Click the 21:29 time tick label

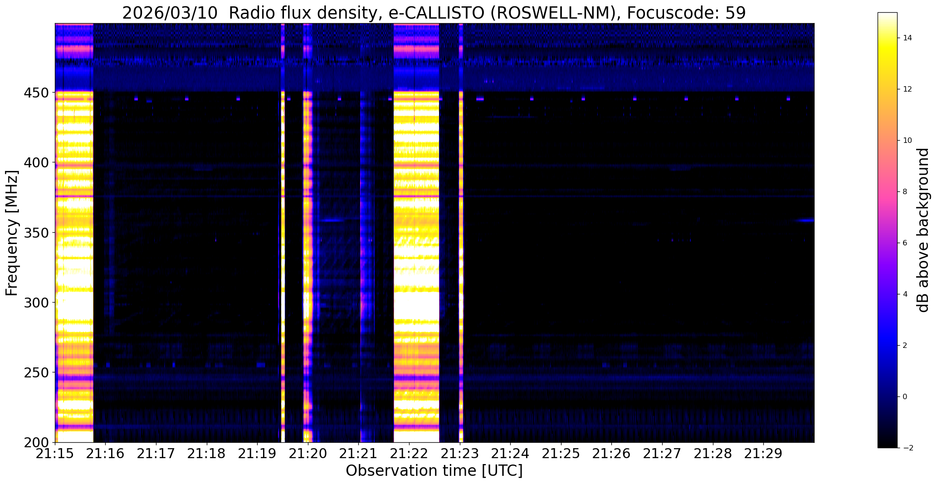tap(764, 454)
